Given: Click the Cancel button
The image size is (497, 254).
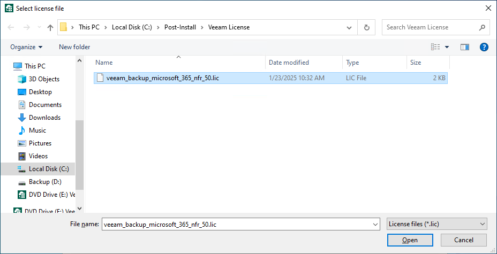Looking at the screenshot, I should coord(463,240).
